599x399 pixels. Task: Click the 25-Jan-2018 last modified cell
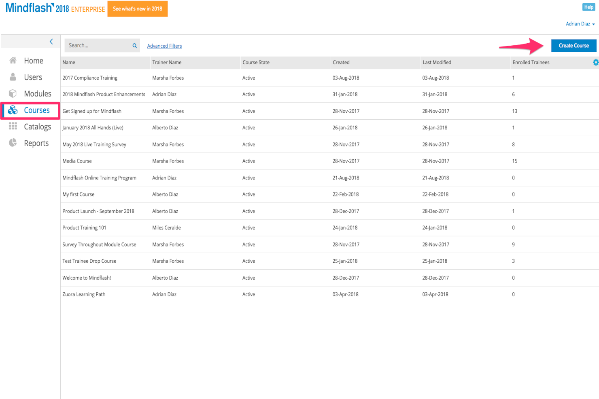pos(435,261)
